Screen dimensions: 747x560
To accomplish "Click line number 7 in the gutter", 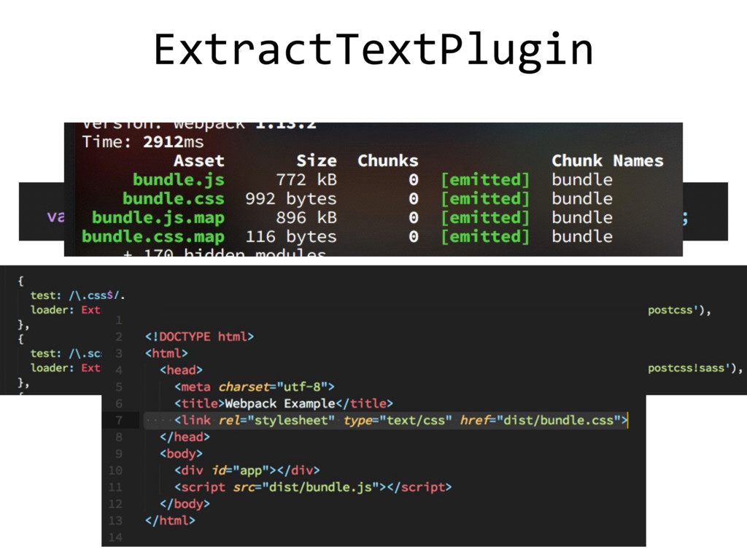I will click(x=119, y=421).
